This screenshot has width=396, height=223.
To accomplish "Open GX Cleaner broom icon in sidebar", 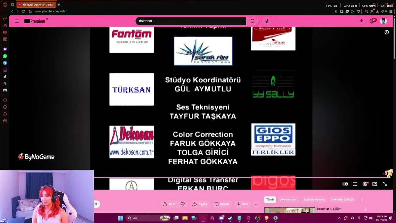I will pos(5,25).
